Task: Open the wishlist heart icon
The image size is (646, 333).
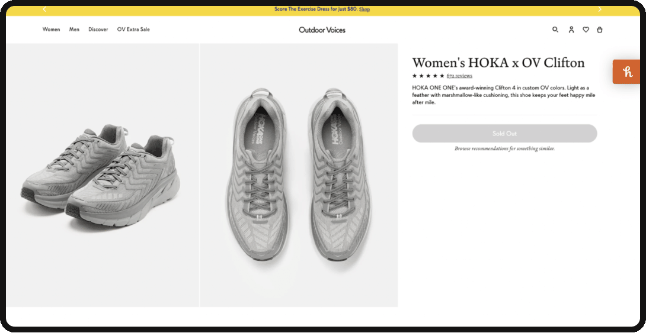Action: click(x=586, y=30)
